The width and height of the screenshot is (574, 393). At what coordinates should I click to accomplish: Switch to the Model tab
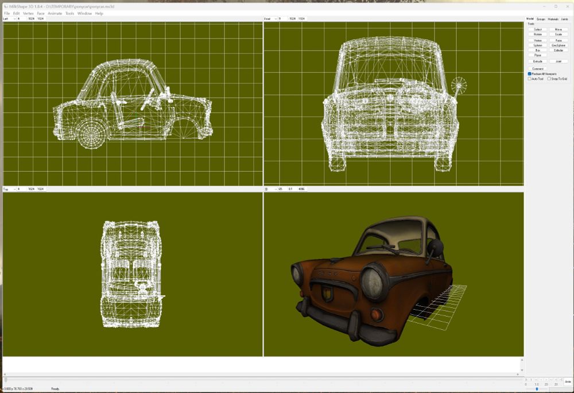click(x=530, y=19)
